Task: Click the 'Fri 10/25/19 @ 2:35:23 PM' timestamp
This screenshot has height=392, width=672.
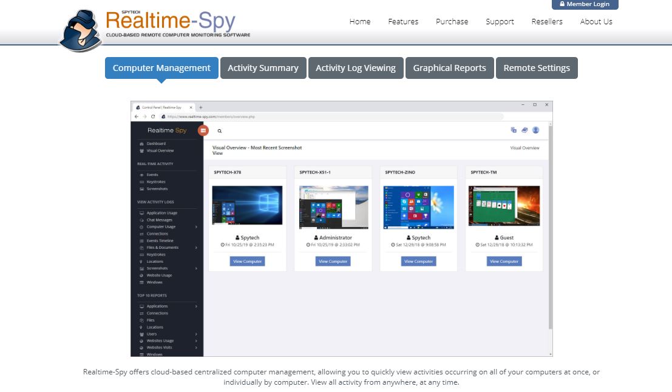Action: pyautogui.click(x=247, y=245)
